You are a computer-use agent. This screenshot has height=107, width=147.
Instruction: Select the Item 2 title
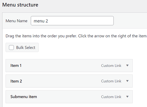(x=16, y=81)
